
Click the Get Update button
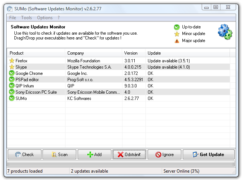(208, 154)
